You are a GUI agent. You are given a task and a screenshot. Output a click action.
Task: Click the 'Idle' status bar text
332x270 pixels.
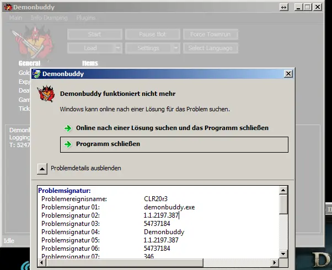coord(9,241)
